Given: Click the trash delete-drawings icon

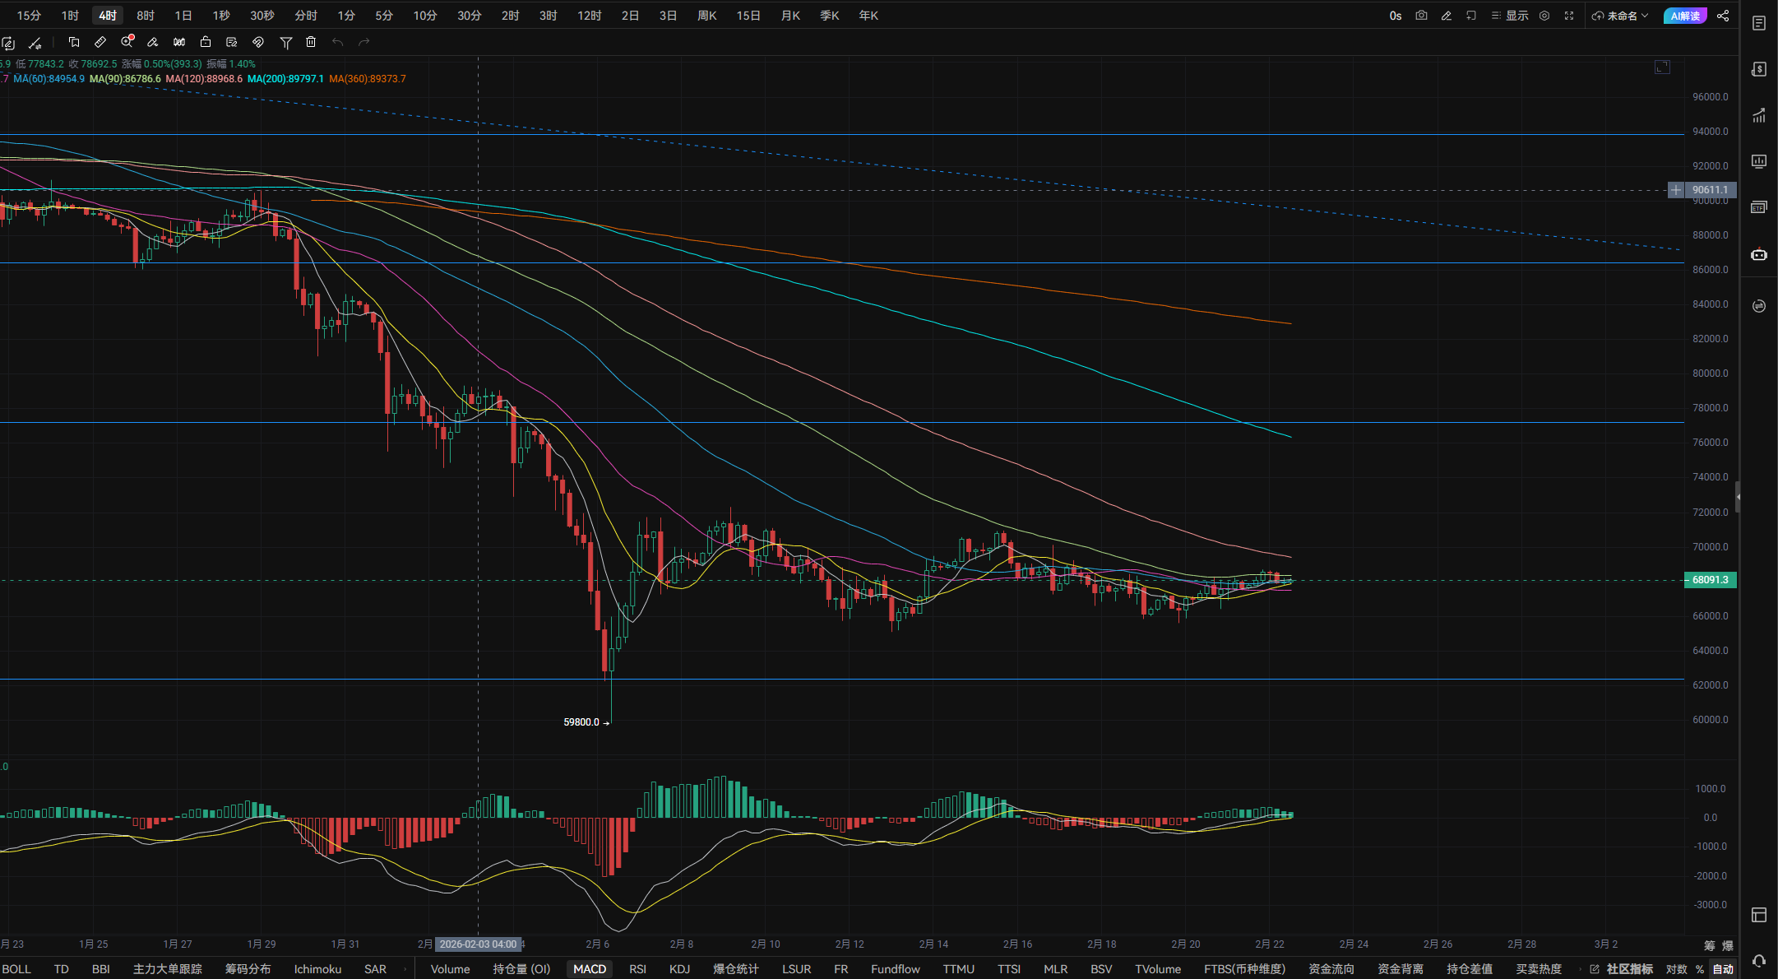Looking at the screenshot, I should (311, 42).
